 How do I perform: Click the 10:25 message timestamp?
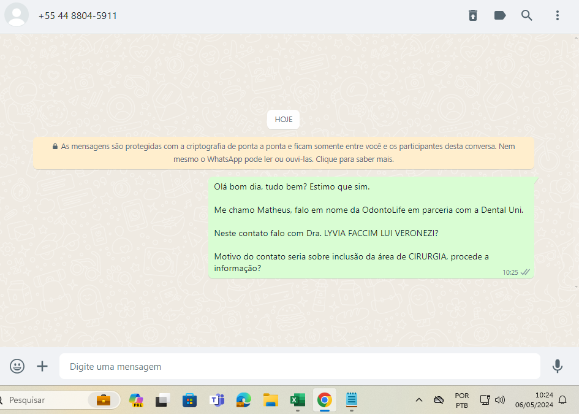click(510, 272)
